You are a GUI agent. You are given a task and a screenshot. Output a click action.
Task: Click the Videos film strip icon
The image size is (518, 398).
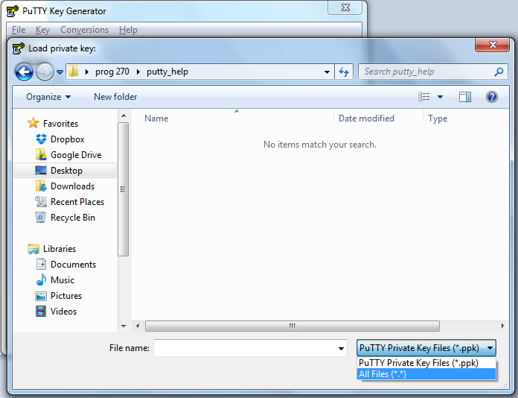pyautogui.click(x=41, y=312)
